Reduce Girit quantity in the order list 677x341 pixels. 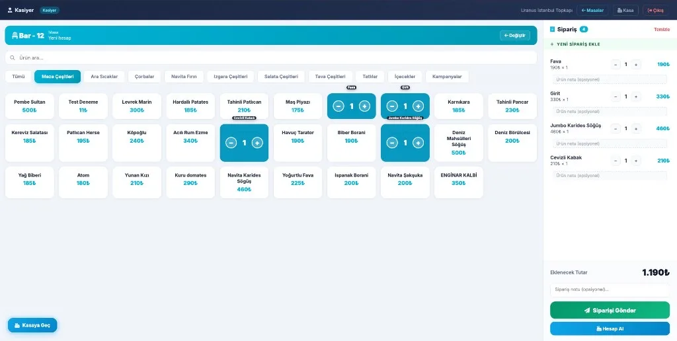coord(616,96)
